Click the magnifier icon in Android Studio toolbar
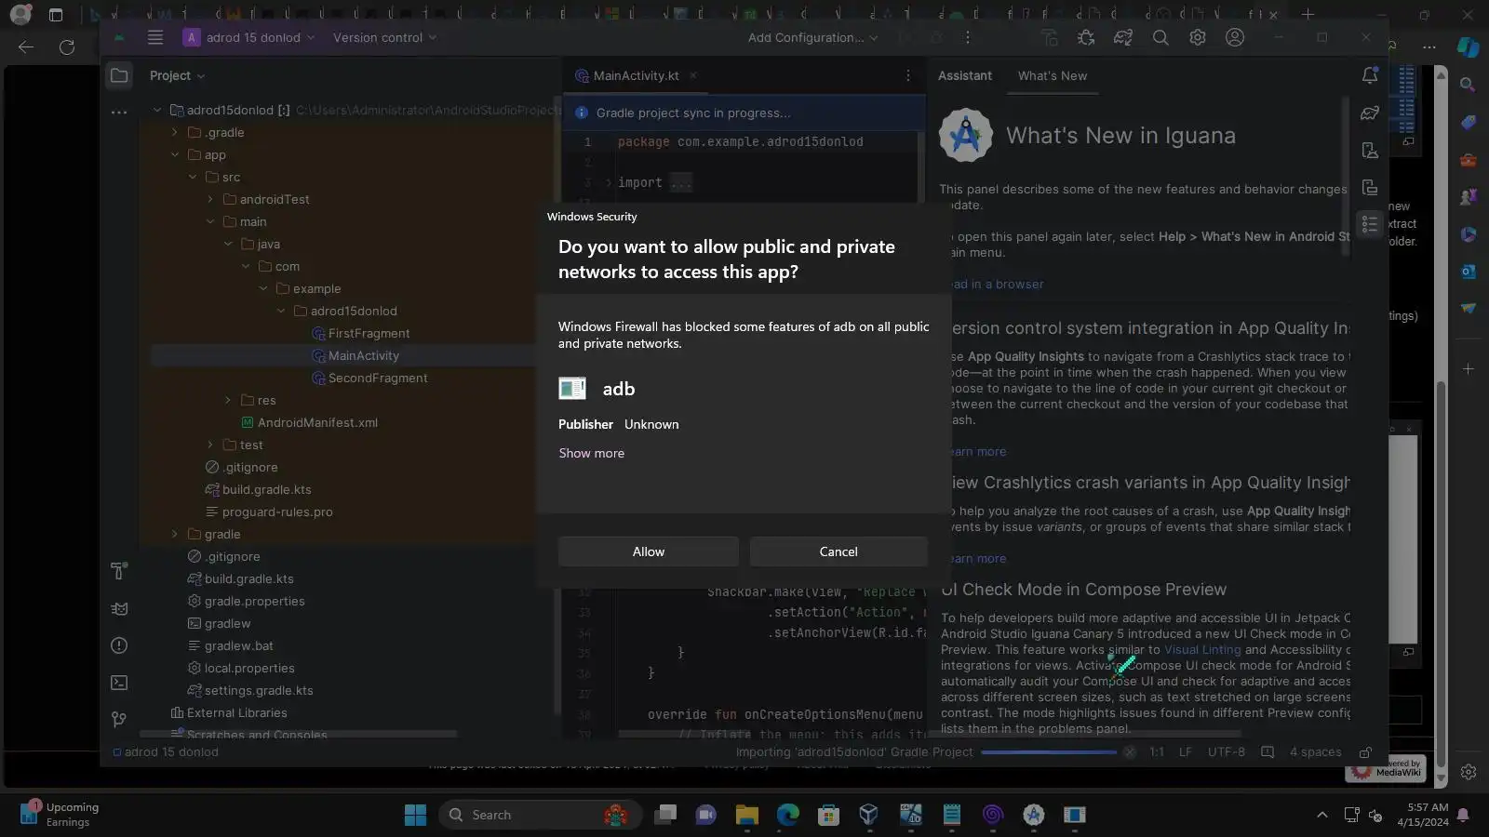This screenshot has width=1489, height=837. 1160,37
